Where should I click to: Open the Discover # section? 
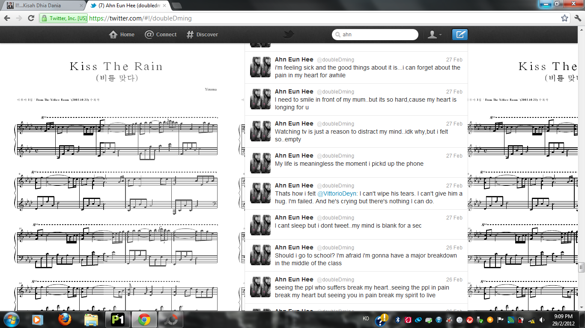coord(202,35)
